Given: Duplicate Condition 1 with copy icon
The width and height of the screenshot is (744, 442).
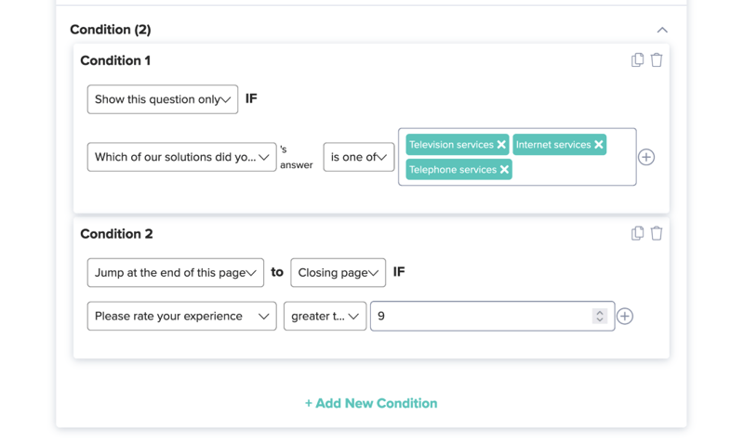Looking at the screenshot, I should (637, 60).
